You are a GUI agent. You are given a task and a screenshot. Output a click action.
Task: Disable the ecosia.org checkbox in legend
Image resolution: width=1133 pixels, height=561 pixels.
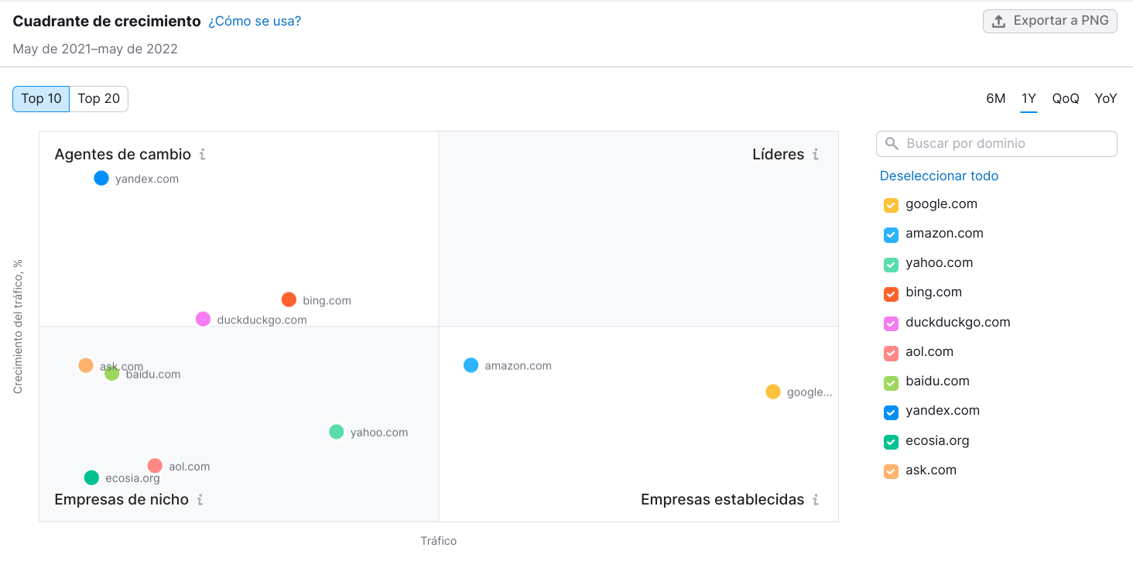pos(891,442)
